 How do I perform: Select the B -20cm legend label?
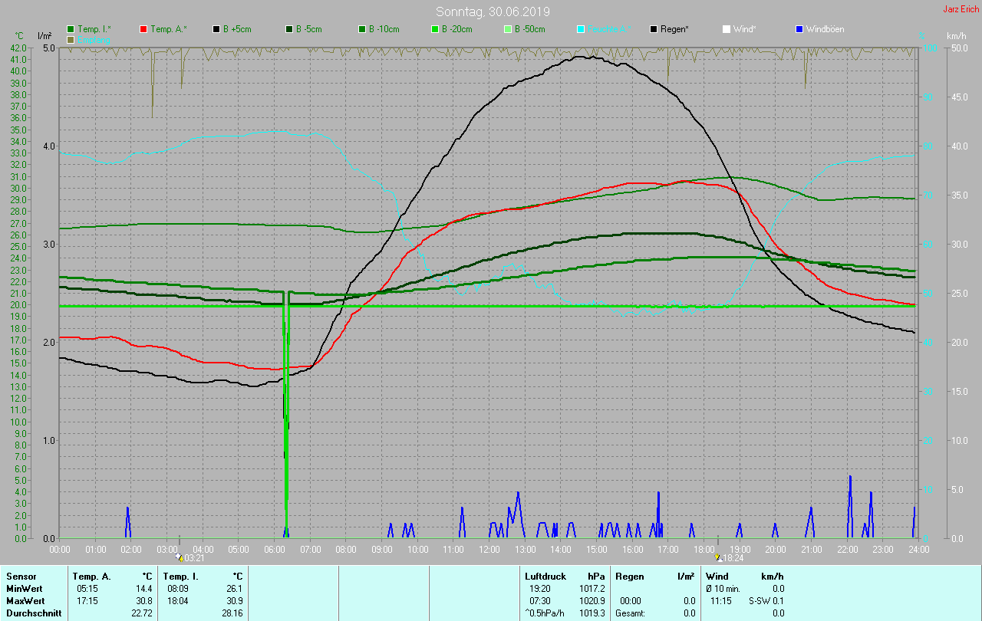[456, 29]
